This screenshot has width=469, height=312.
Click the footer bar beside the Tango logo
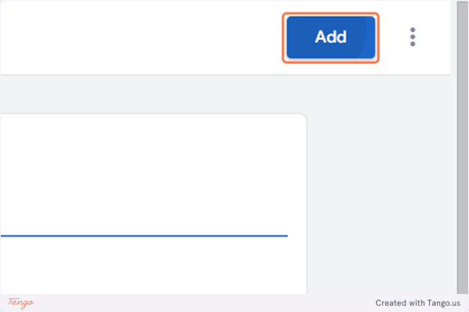(x=203, y=303)
